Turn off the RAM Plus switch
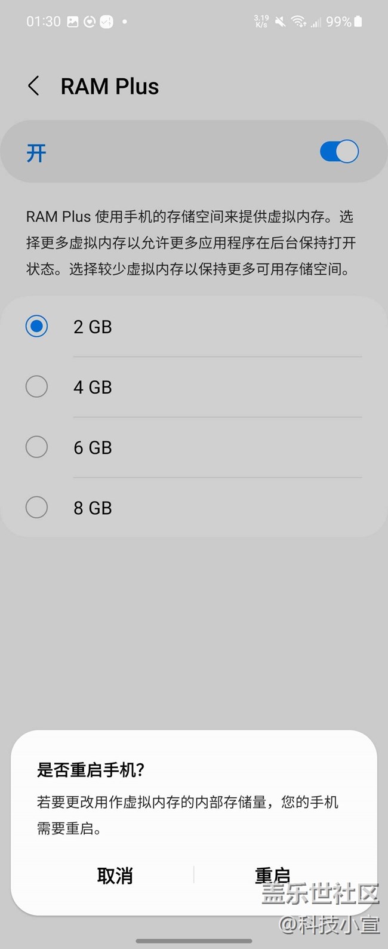Viewport: 388px width, 949px height. click(339, 152)
